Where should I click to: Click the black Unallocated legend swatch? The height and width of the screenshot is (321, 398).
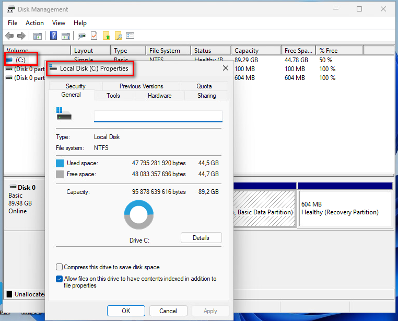(x=9, y=294)
